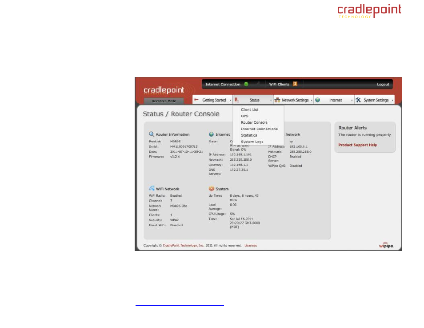Click the System Settings tools icon
This screenshot has width=424, height=328.
click(x=358, y=100)
